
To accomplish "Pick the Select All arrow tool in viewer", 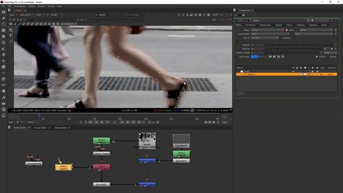I will pyautogui.click(x=11, y=30).
